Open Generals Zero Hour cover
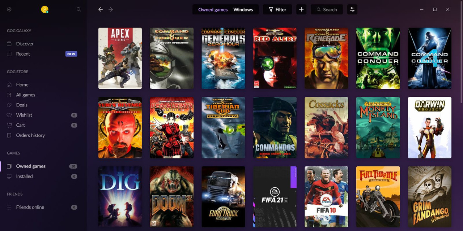The image size is (463, 231). pyautogui.click(x=223, y=58)
